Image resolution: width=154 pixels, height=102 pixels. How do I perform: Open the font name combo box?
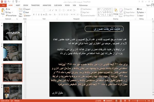[x=38, y=10]
